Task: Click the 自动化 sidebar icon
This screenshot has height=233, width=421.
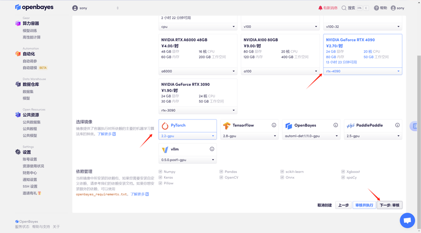Action: 18,54
